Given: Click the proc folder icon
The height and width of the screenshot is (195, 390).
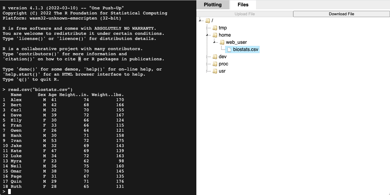Looking at the screenshot, I should pos(215,64).
